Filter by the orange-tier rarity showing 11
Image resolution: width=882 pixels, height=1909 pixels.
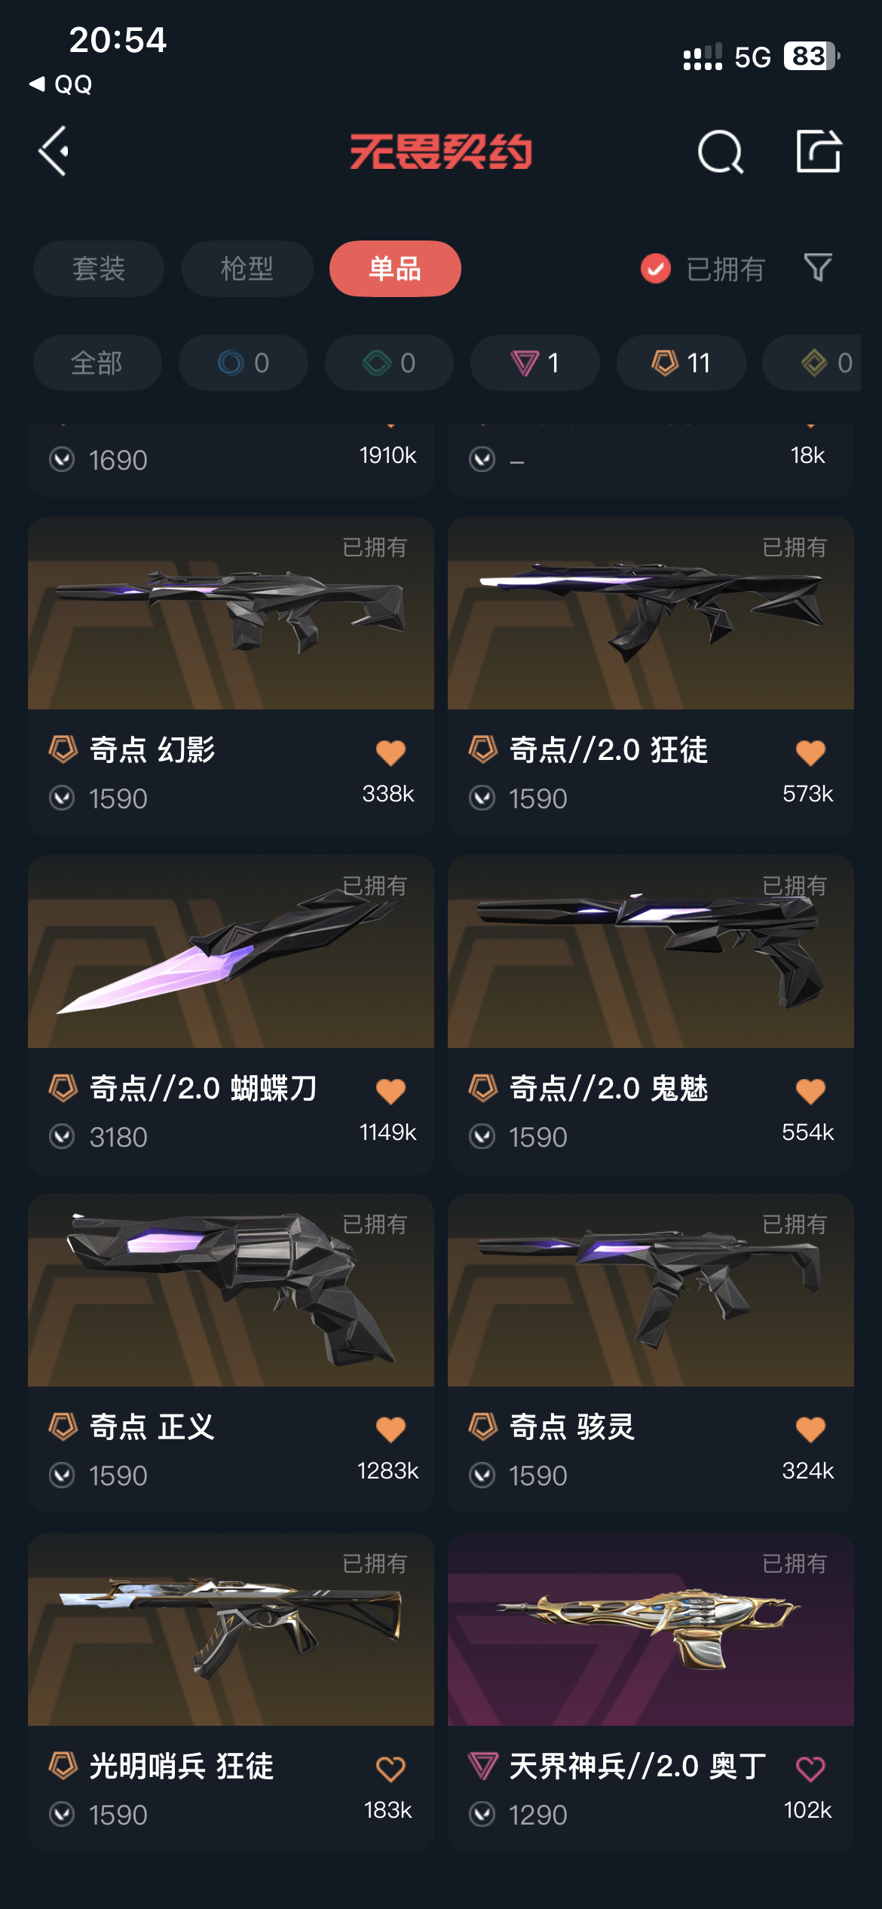681,363
